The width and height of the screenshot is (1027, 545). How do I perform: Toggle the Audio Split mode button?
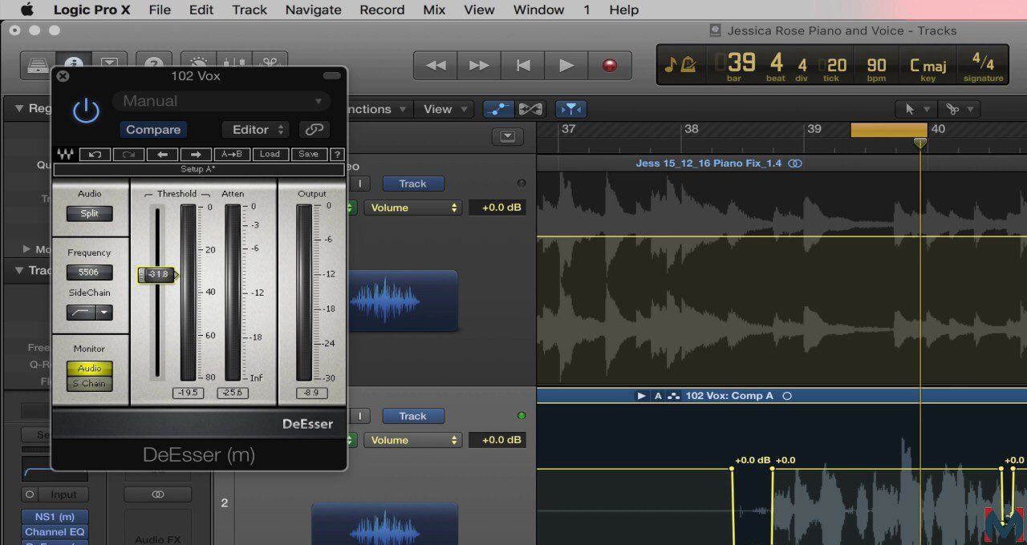(90, 214)
